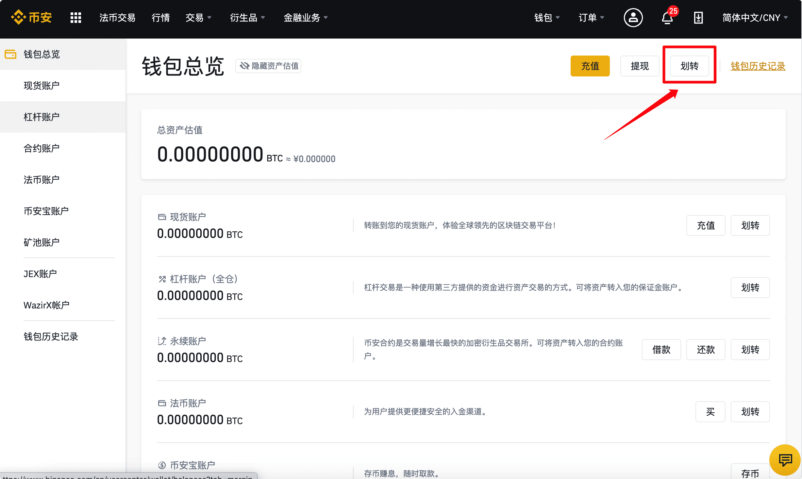Select 合约账户 in the sidebar
The image size is (802, 479).
point(63,148)
